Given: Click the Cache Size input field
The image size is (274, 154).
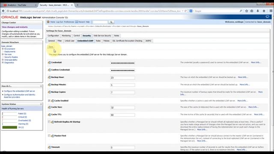Looking at the screenshot, I should coord(122,107).
